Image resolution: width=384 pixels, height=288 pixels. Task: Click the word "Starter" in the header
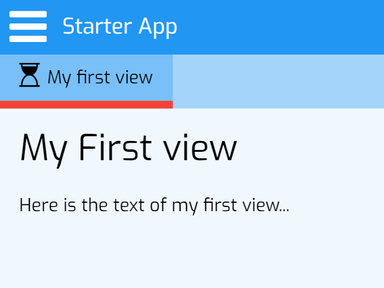pos(97,26)
